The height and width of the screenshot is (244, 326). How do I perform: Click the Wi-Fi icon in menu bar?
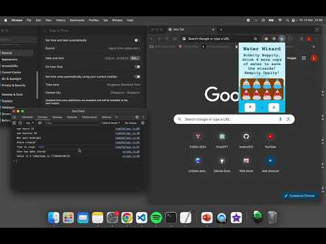click(280, 20)
